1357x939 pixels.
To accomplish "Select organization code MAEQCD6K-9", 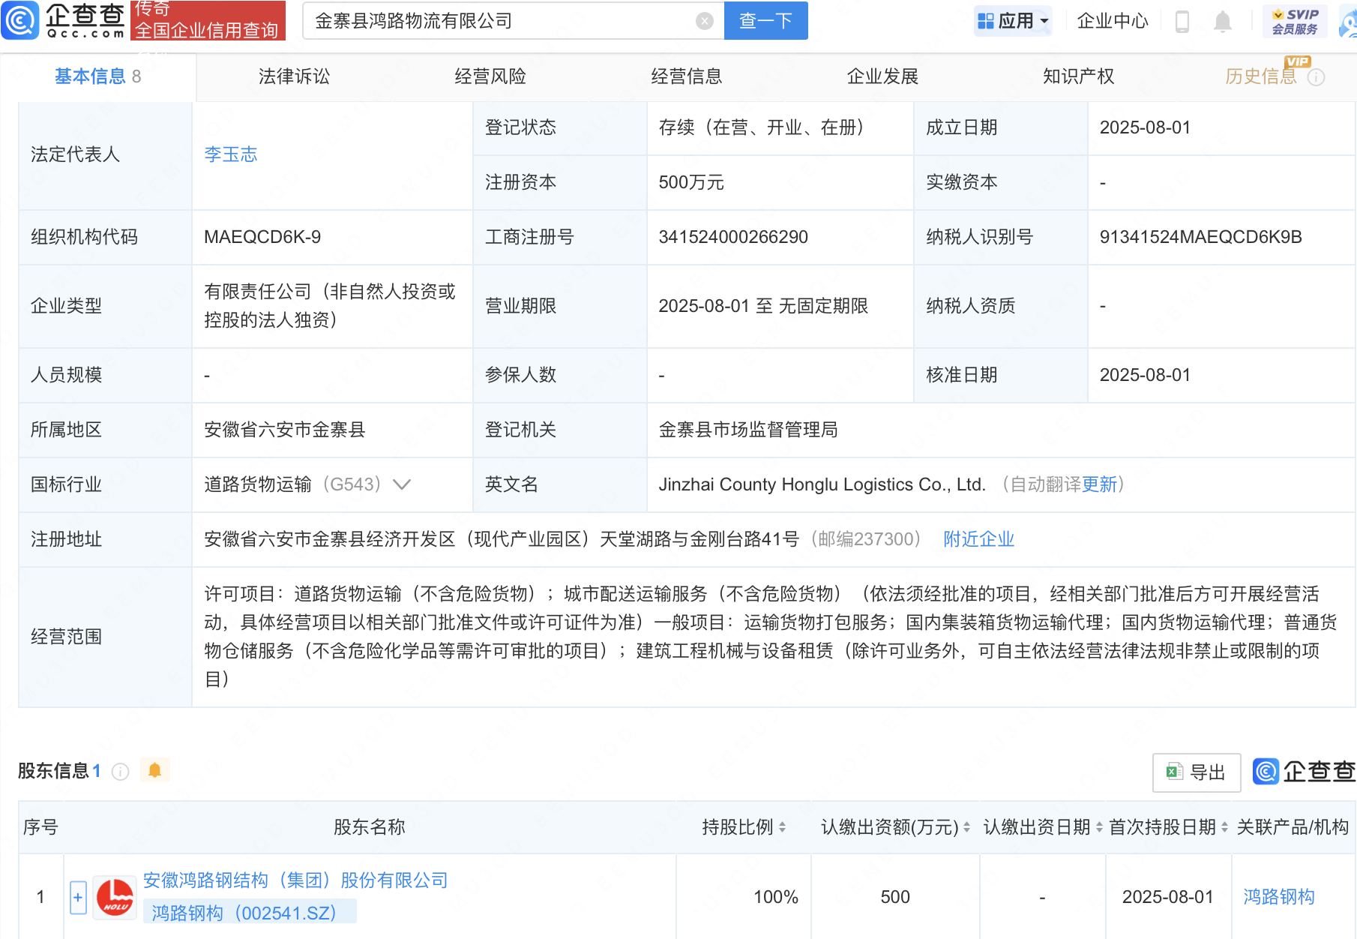I will (x=262, y=237).
